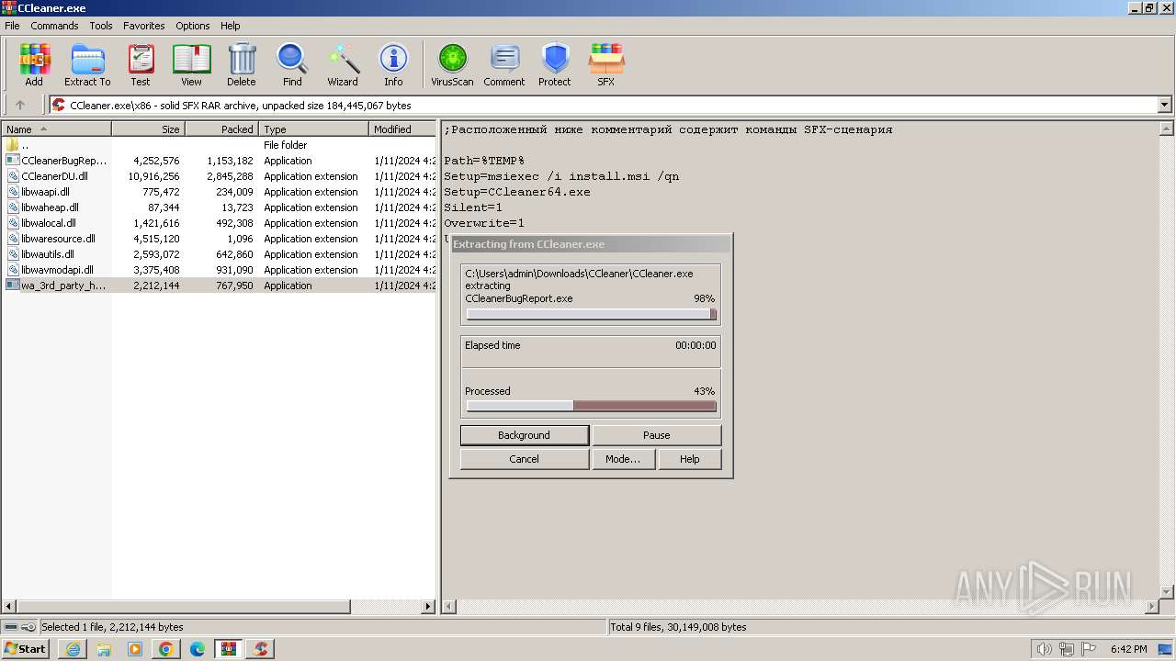This screenshot has width=1176, height=661.
Task: Open Edge taskbar icon
Action: tap(198, 649)
